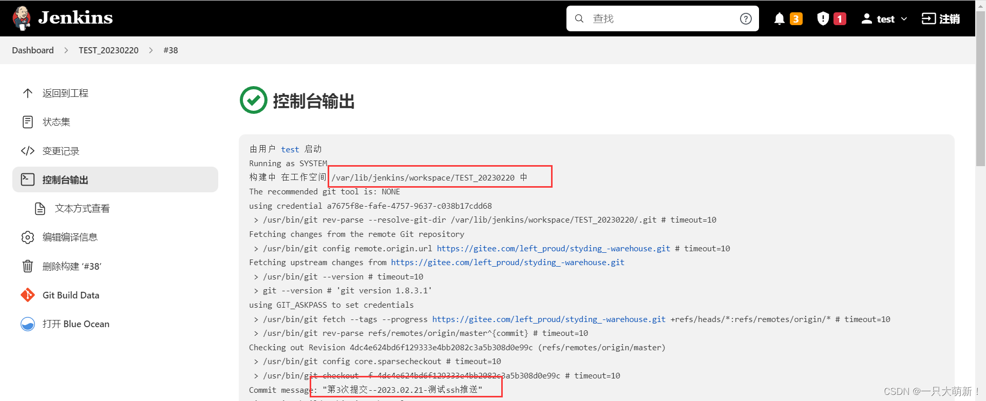Click the magnifier search icon

(x=579, y=18)
